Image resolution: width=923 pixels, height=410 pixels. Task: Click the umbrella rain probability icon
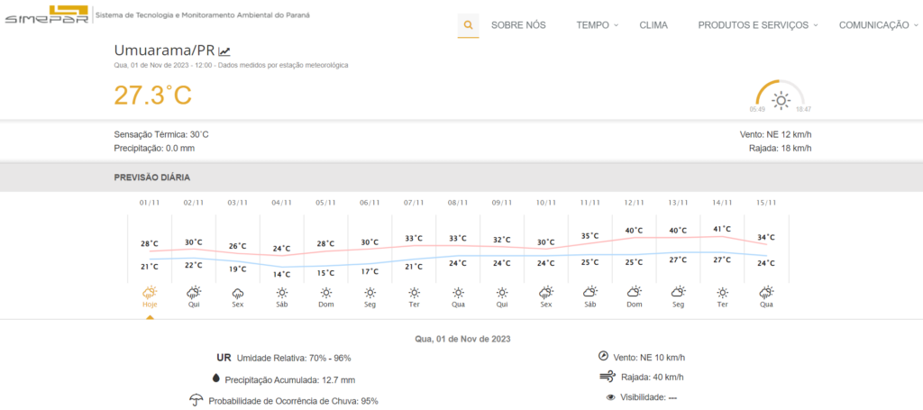point(196,400)
